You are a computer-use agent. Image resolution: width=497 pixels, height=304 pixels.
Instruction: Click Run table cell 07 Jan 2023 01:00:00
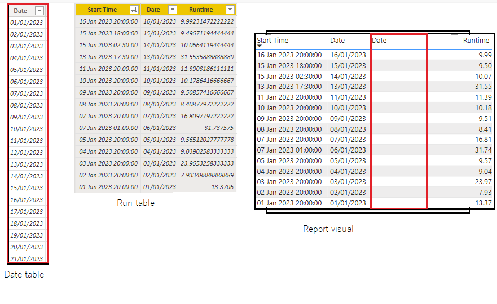(108, 128)
